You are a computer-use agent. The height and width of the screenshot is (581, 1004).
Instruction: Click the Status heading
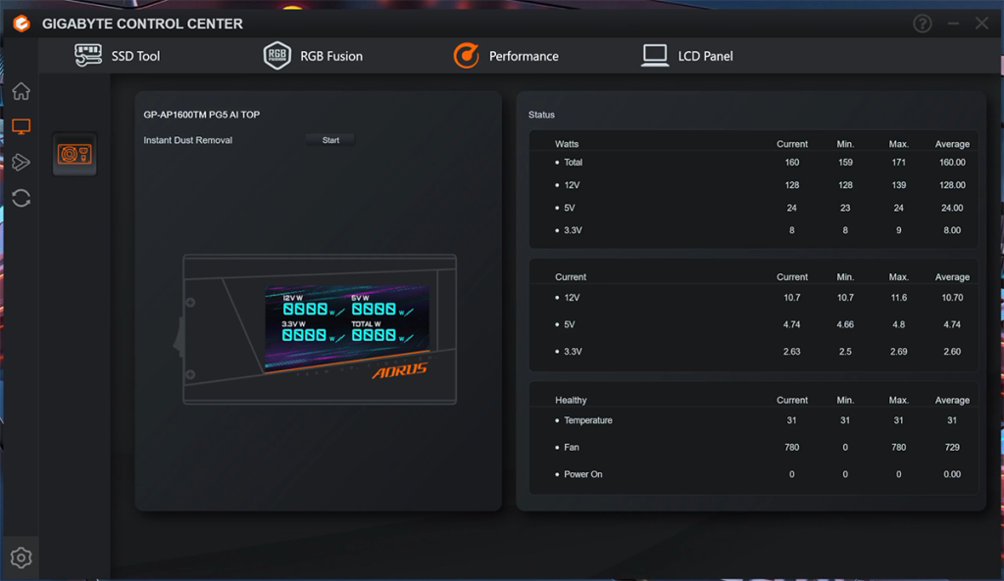[541, 115]
